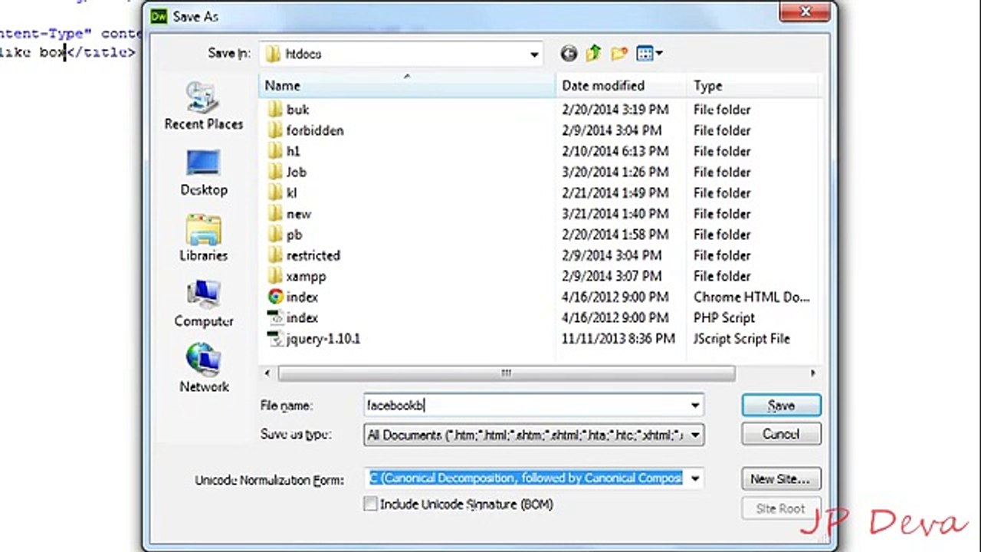The width and height of the screenshot is (981, 552).
Task: Click the "Chrome HTML Do..." type cell
Action: tap(752, 297)
